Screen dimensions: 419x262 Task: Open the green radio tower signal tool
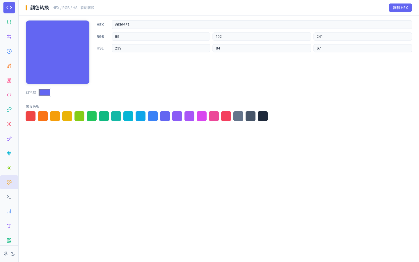pos(9,168)
